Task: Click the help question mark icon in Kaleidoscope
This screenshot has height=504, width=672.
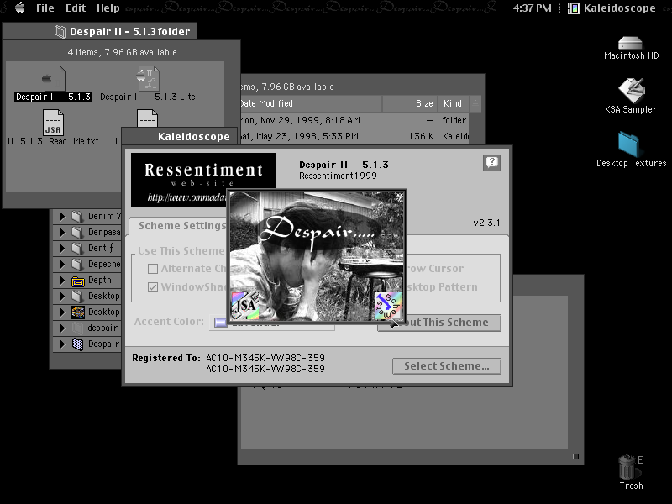Action: (x=491, y=162)
